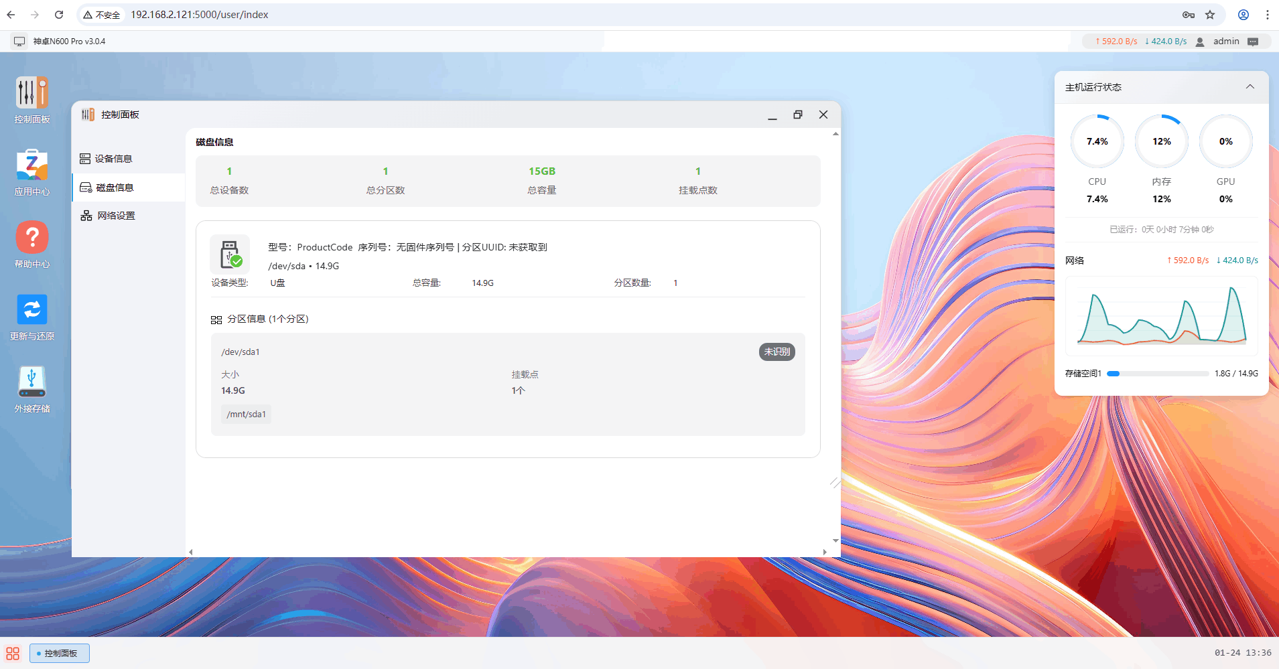Click the 存储空间1 usage bar
Screen dimensions: 1279x669
1158,374
